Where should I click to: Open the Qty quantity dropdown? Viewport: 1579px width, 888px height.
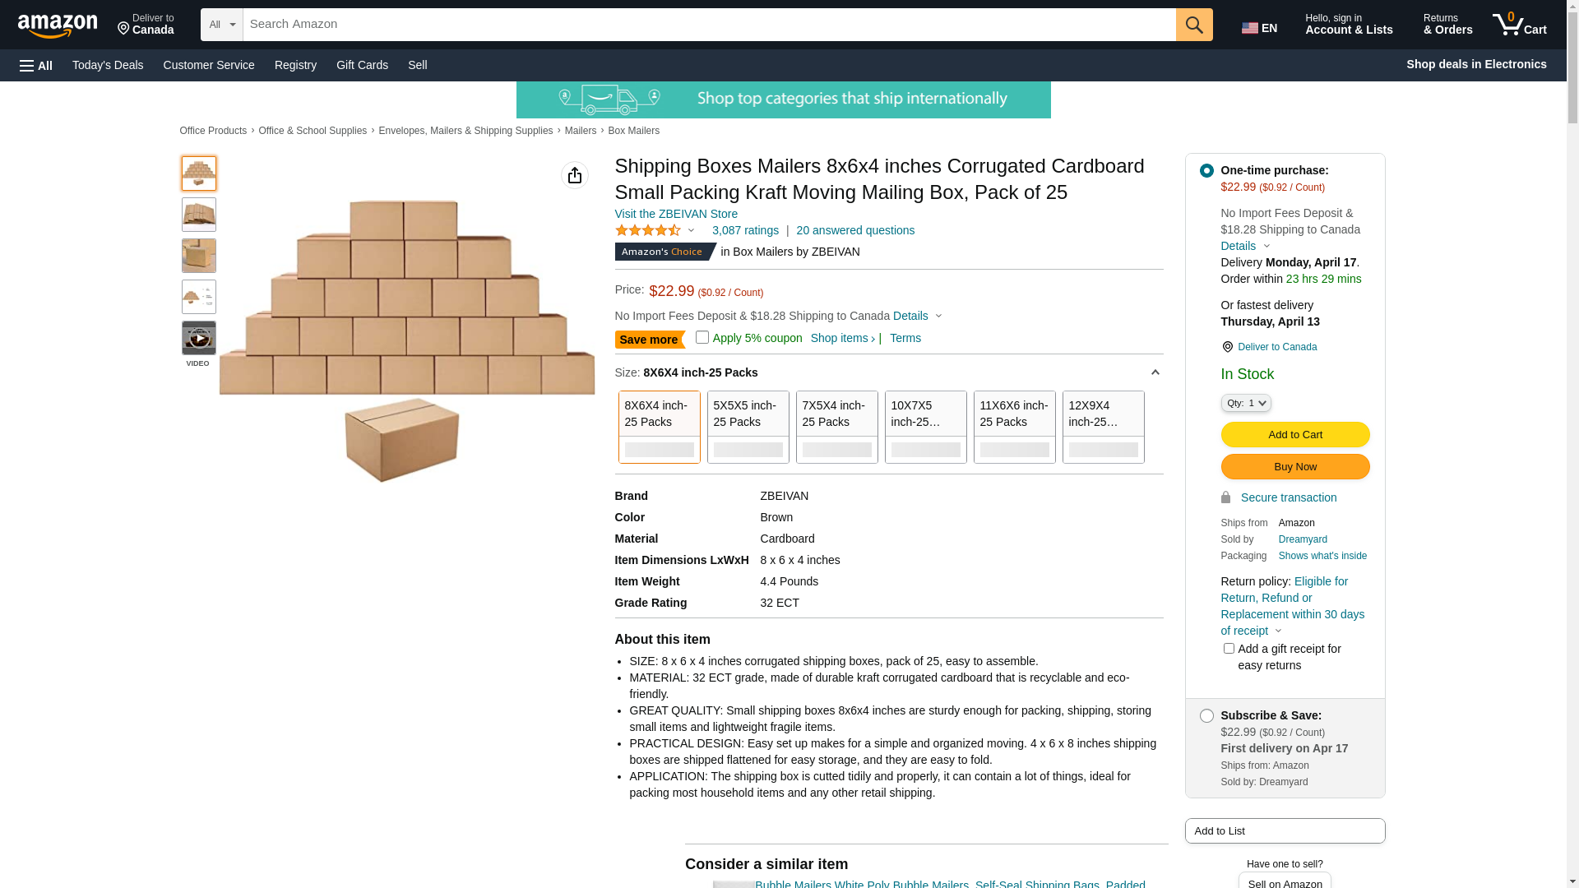click(1246, 403)
